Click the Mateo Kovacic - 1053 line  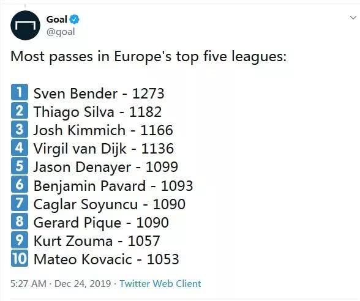coord(107,259)
